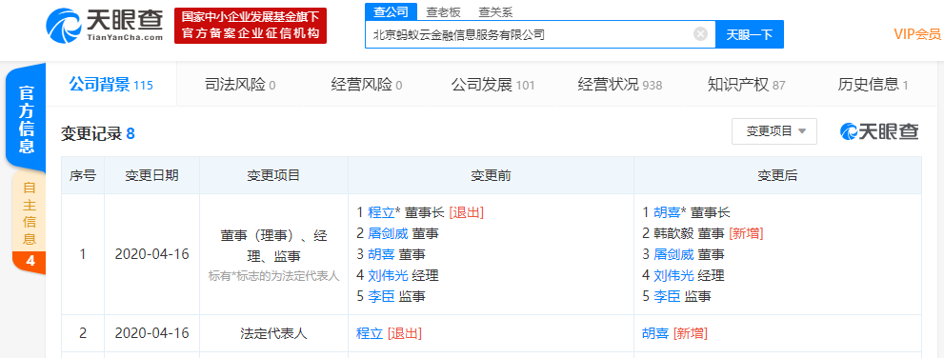The image size is (944, 358).
Task: Select the 自主信息 side tab
Action: point(29,213)
